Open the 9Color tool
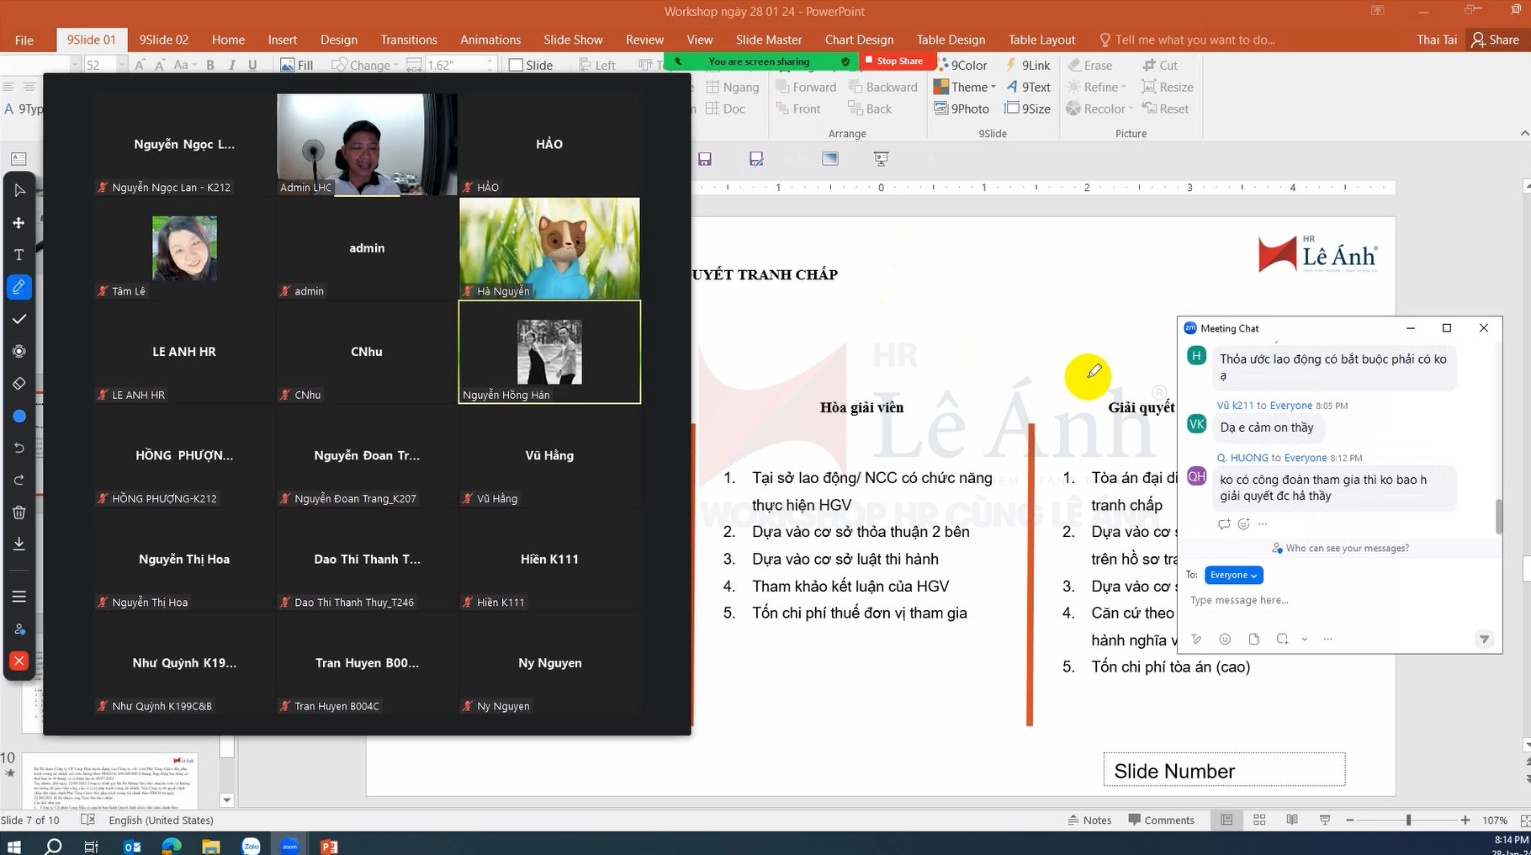The width and height of the screenshot is (1531, 855). click(962, 65)
